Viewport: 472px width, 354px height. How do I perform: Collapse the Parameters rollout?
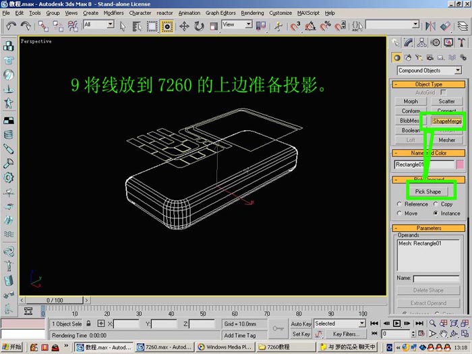(x=429, y=228)
